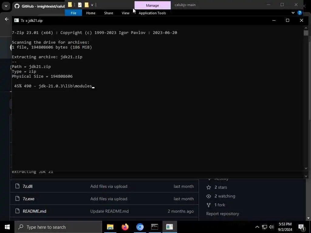311x233 pixels.
Task: Click the '2 months ago' README date
Action: [x=181, y=211]
